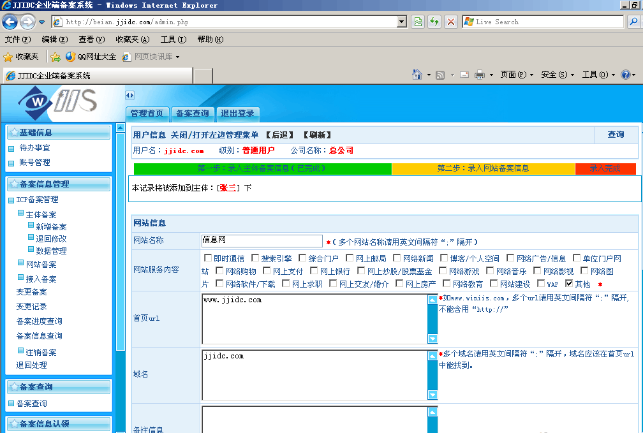Check the 搜索引擎 checkbox
This screenshot has width=643, height=433.
(x=255, y=258)
